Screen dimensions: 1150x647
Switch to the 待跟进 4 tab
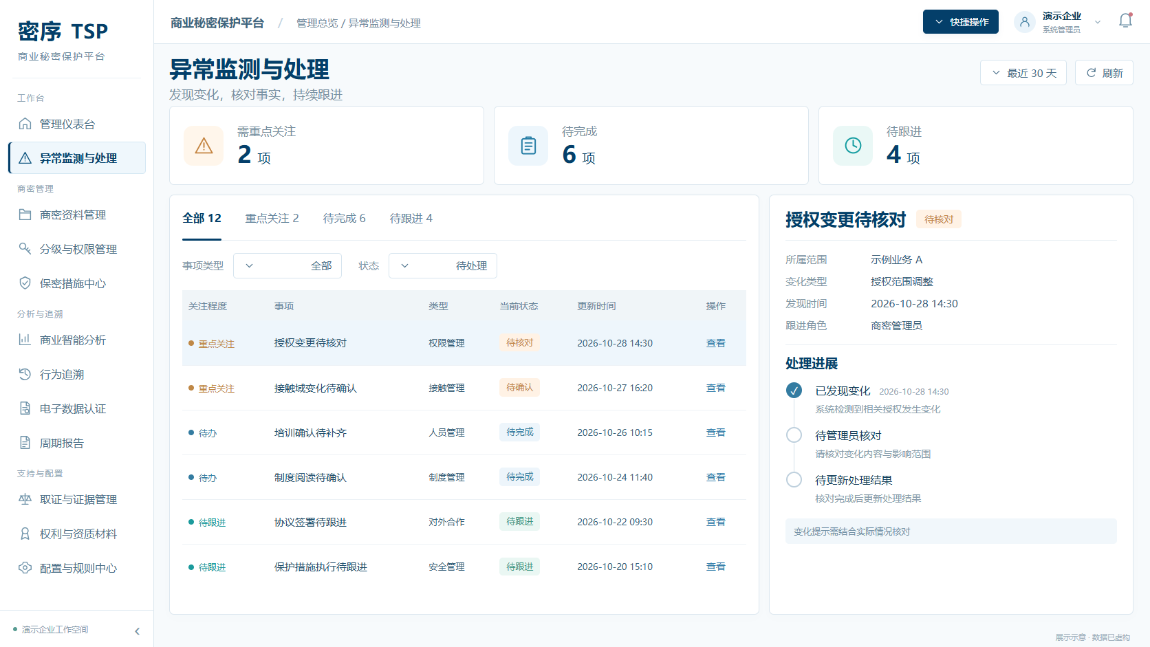tap(411, 218)
